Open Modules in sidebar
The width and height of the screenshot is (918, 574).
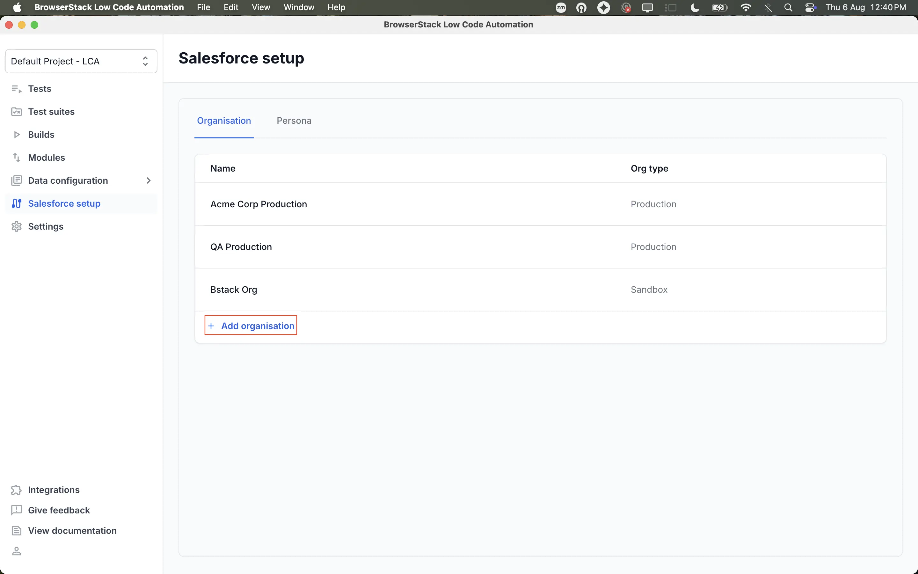(x=46, y=158)
